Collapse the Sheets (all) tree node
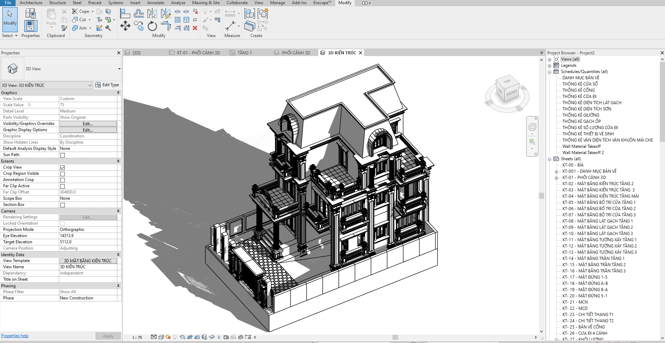Screen dimensions: 665x343 tap(549, 159)
